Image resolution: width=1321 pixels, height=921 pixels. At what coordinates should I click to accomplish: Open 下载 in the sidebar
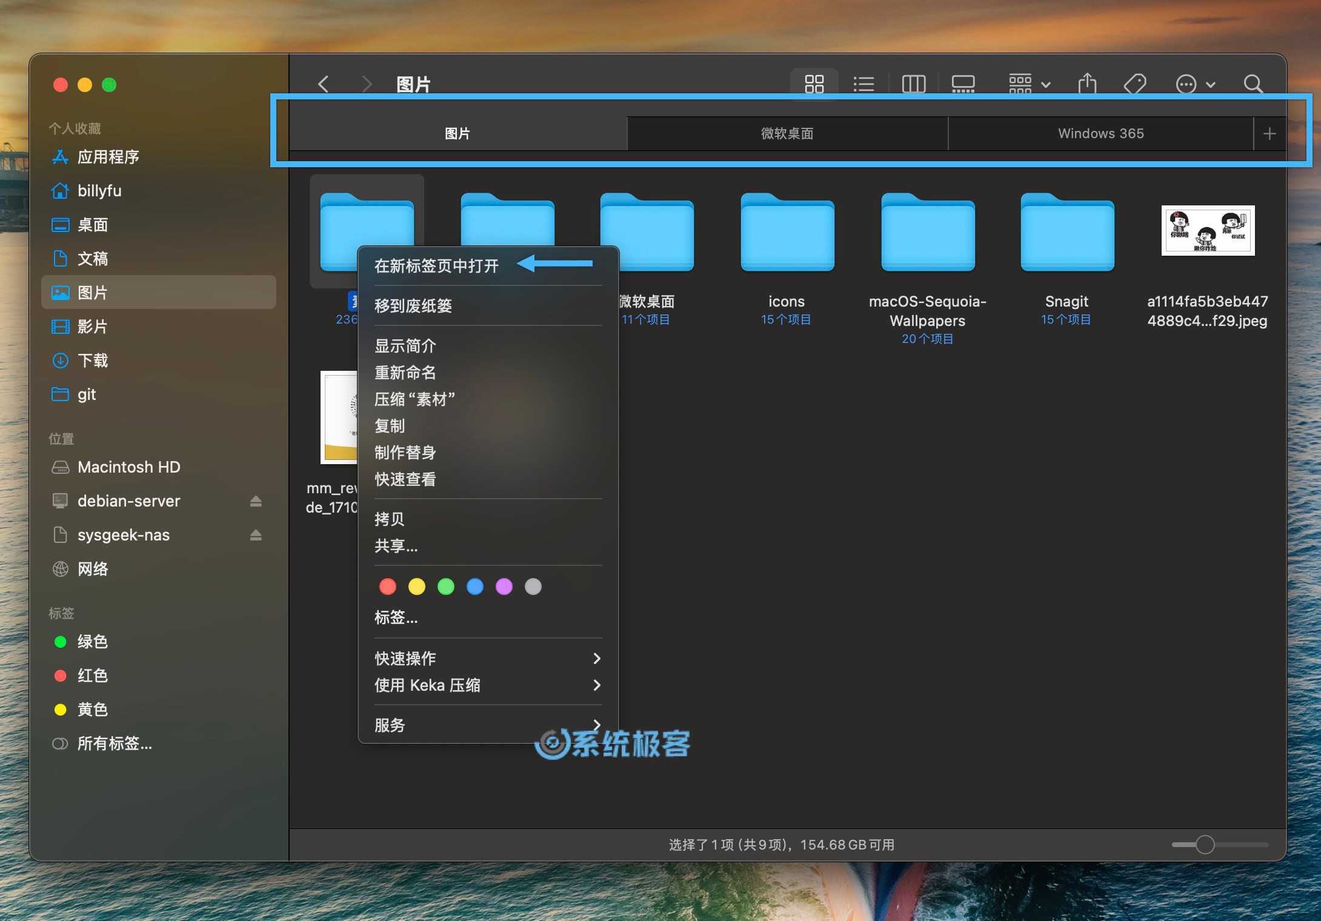(159, 361)
